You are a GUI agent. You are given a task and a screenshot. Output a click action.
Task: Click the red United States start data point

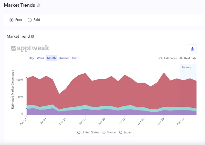click(27, 78)
